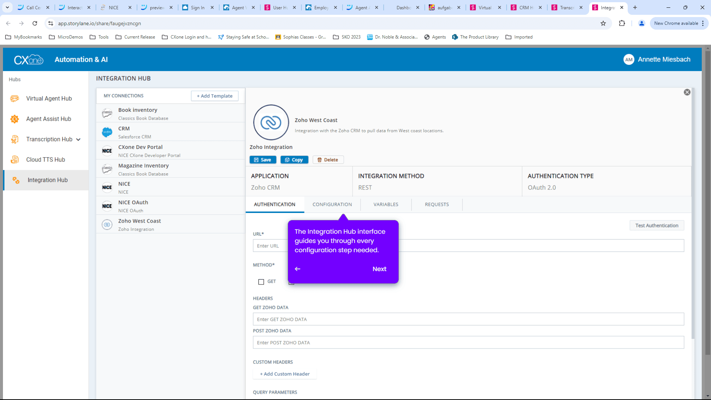The height and width of the screenshot is (400, 711).
Task: View site information icon in address bar
Action: (x=51, y=23)
